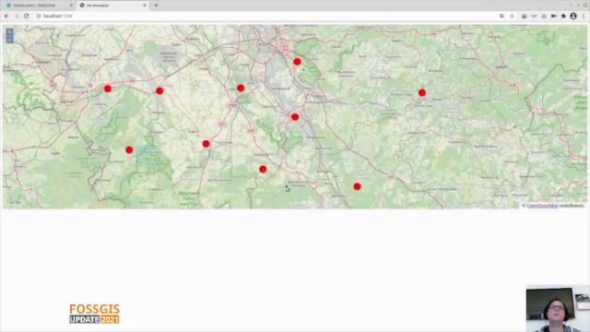Open the translate page icon
Image resolution: width=590 pixels, height=332 pixels.
501,17
